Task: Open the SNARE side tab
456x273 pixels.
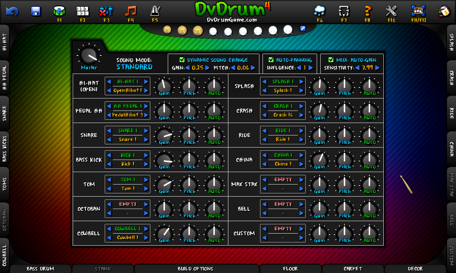Action: click(4, 113)
